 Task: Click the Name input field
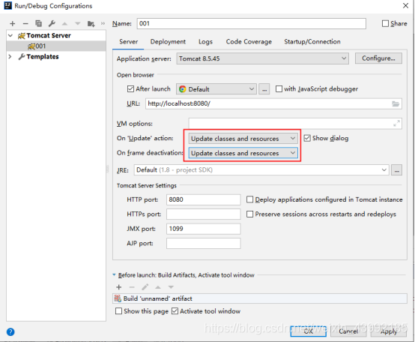[x=252, y=23]
